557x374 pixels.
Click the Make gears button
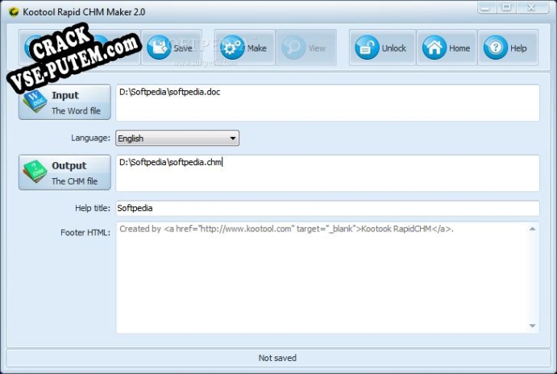coord(244,48)
